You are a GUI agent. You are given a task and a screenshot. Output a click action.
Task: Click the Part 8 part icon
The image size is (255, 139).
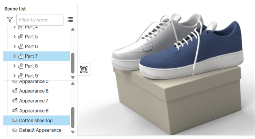tap(21, 66)
